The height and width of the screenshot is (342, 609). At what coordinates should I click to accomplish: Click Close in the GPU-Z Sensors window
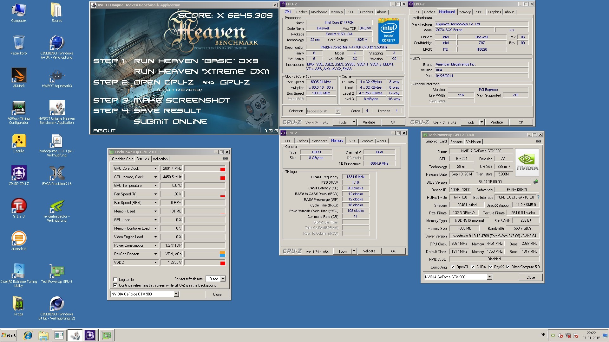pyautogui.click(x=217, y=294)
